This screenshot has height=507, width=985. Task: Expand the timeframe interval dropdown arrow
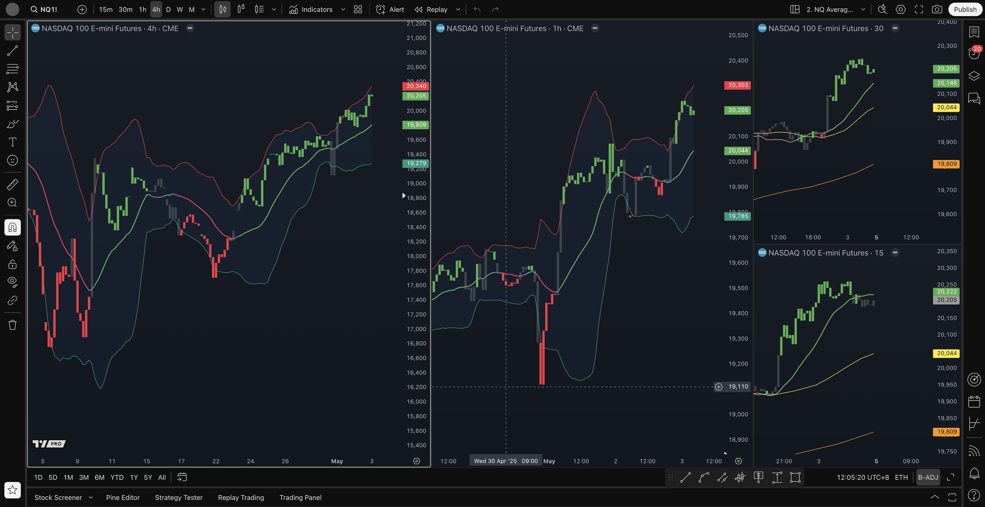[x=203, y=9]
